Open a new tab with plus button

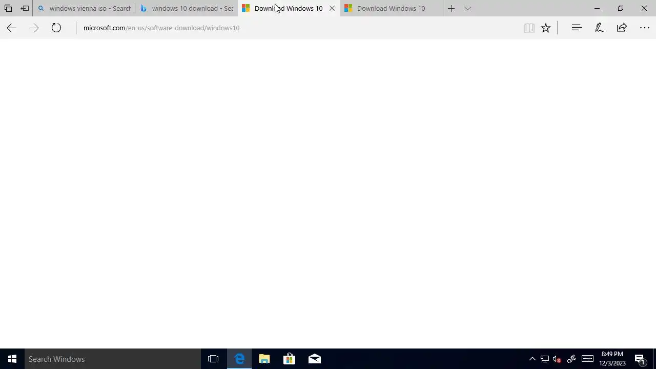[451, 8]
